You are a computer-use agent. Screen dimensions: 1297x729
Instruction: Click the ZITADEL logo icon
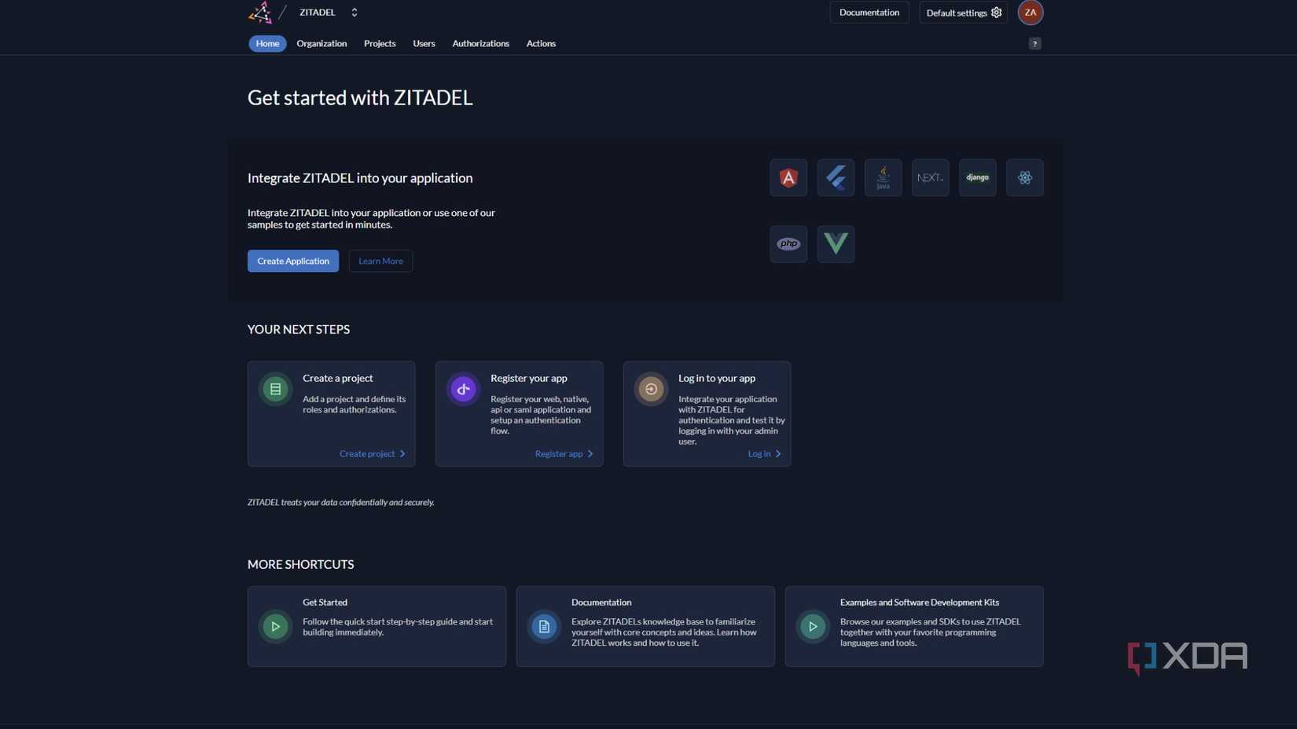tap(260, 12)
